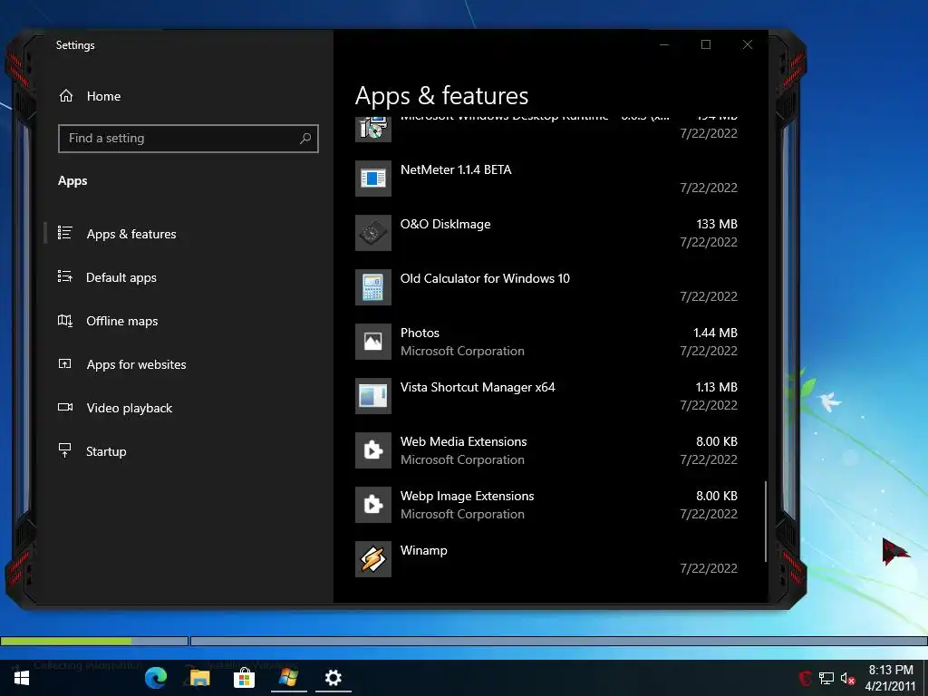The image size is (928, 696).
Task: Click the Old Calculator app icon
Action: pyautogui.click(x=372, y=287)
